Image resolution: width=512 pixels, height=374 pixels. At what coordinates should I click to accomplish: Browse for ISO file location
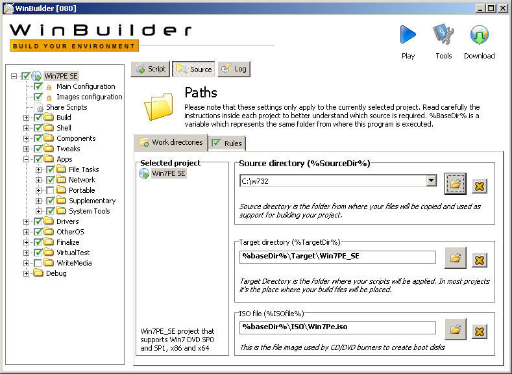tap(455, 329)
